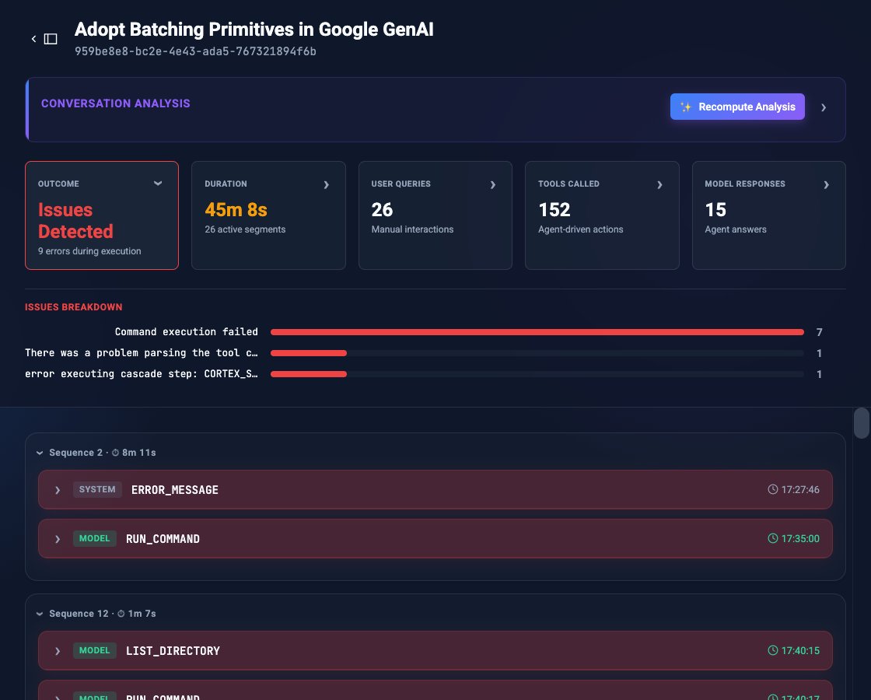Click the CONVERSATION ANALYSIS heading
Image resolution: width=871 pixels, height=700 pixels.
[116, 103]
